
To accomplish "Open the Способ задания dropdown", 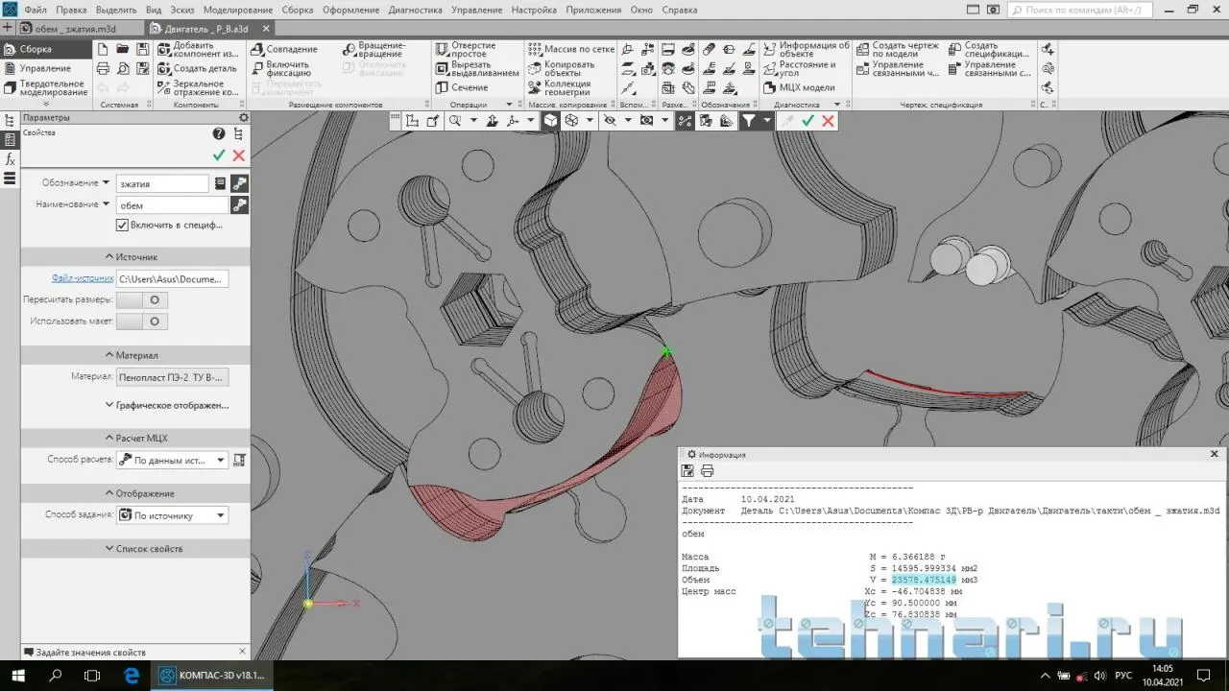I will pyautogui.click(x=173, y=515).
